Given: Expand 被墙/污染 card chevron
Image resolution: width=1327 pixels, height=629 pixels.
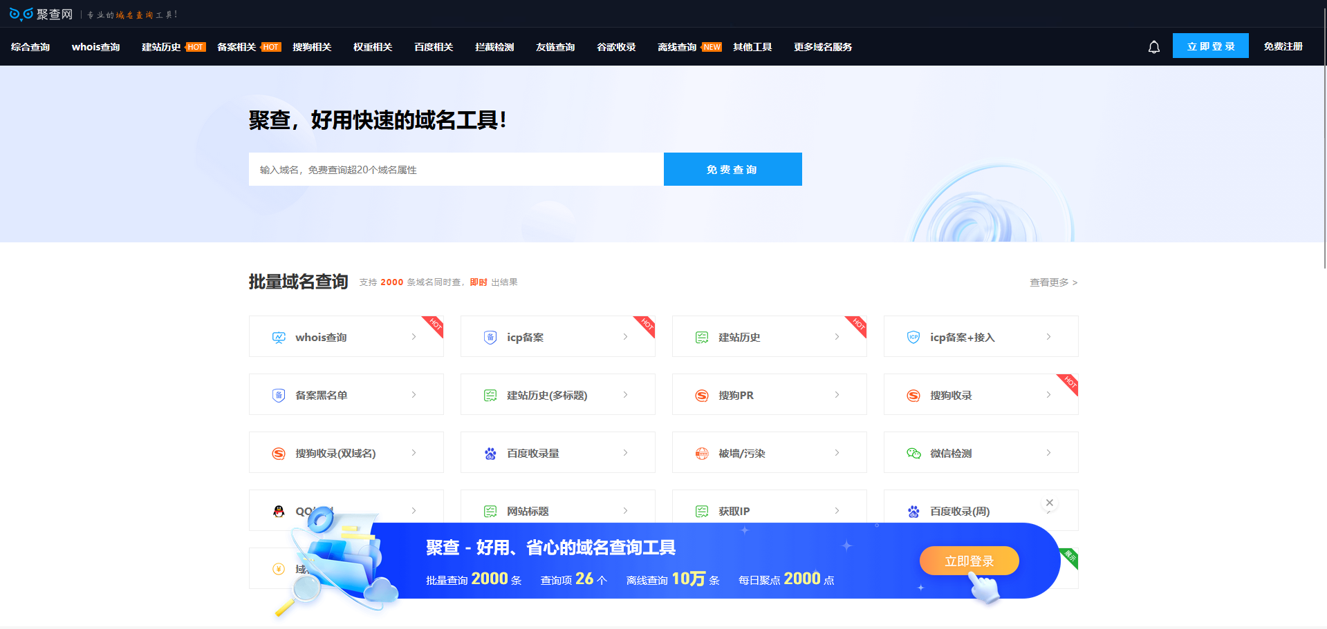Looking at the screenshot, I should click(837, 453).
